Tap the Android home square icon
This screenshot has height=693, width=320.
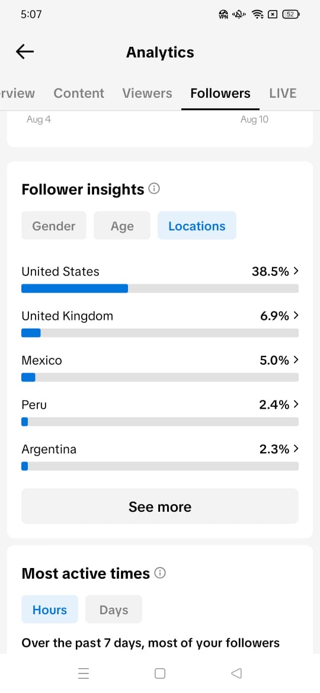point(160,673)
